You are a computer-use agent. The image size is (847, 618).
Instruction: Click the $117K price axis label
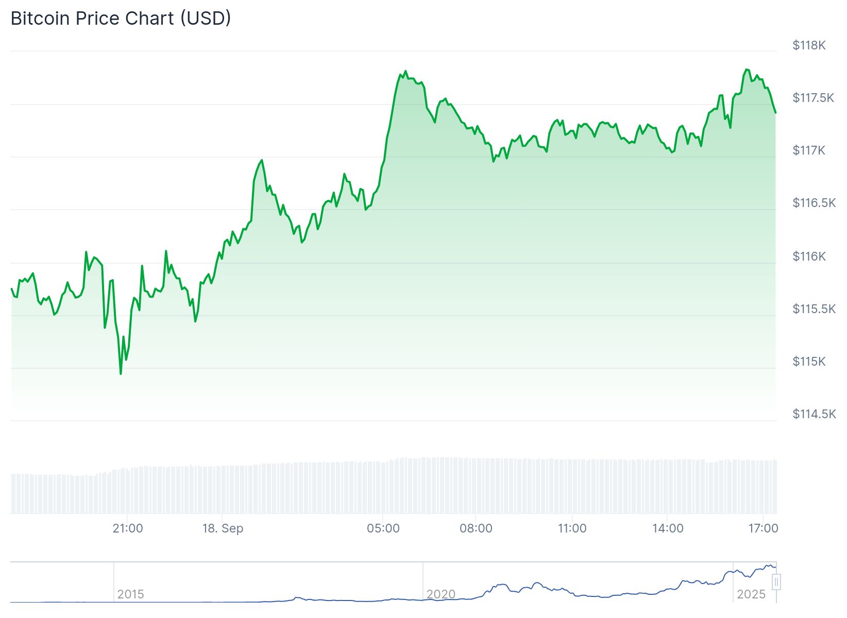[809, 150]
